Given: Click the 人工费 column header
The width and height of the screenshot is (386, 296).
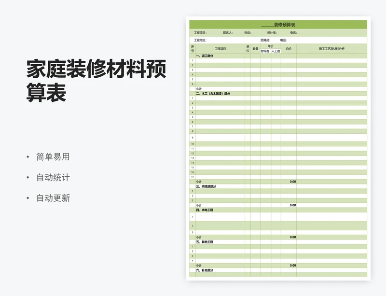Looking at the screenshot, I should (x=276, y=51).
